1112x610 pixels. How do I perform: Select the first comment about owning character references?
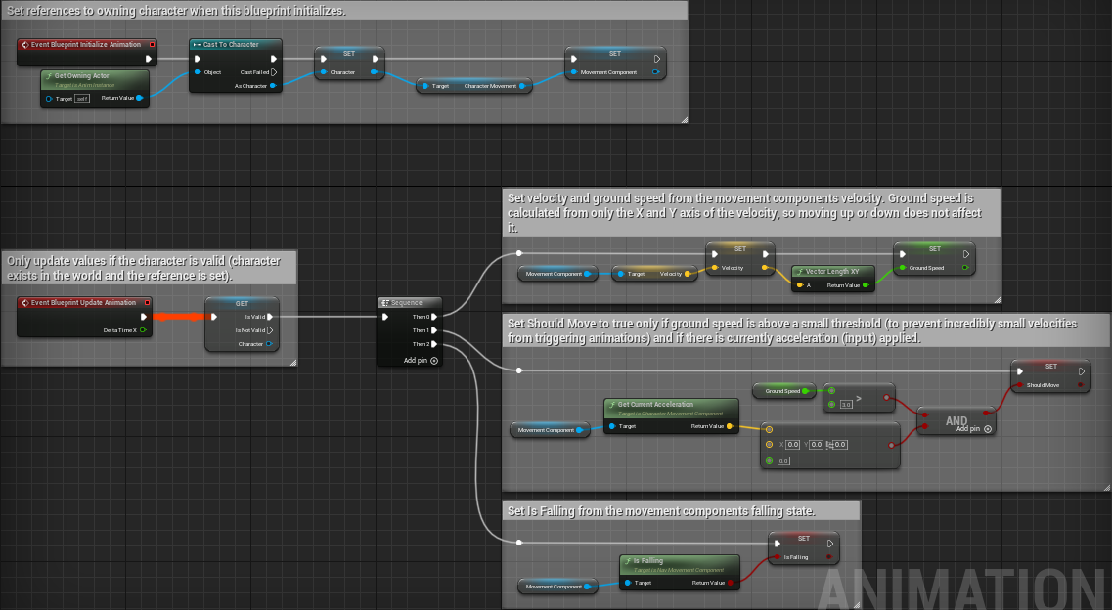(344, 11)
